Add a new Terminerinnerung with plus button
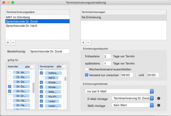This screenshot has height=116, width=171. (x=83, y=43)
